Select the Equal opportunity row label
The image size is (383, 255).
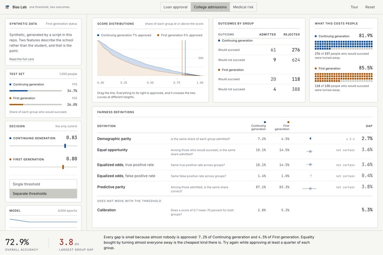(x=112, y=150)
